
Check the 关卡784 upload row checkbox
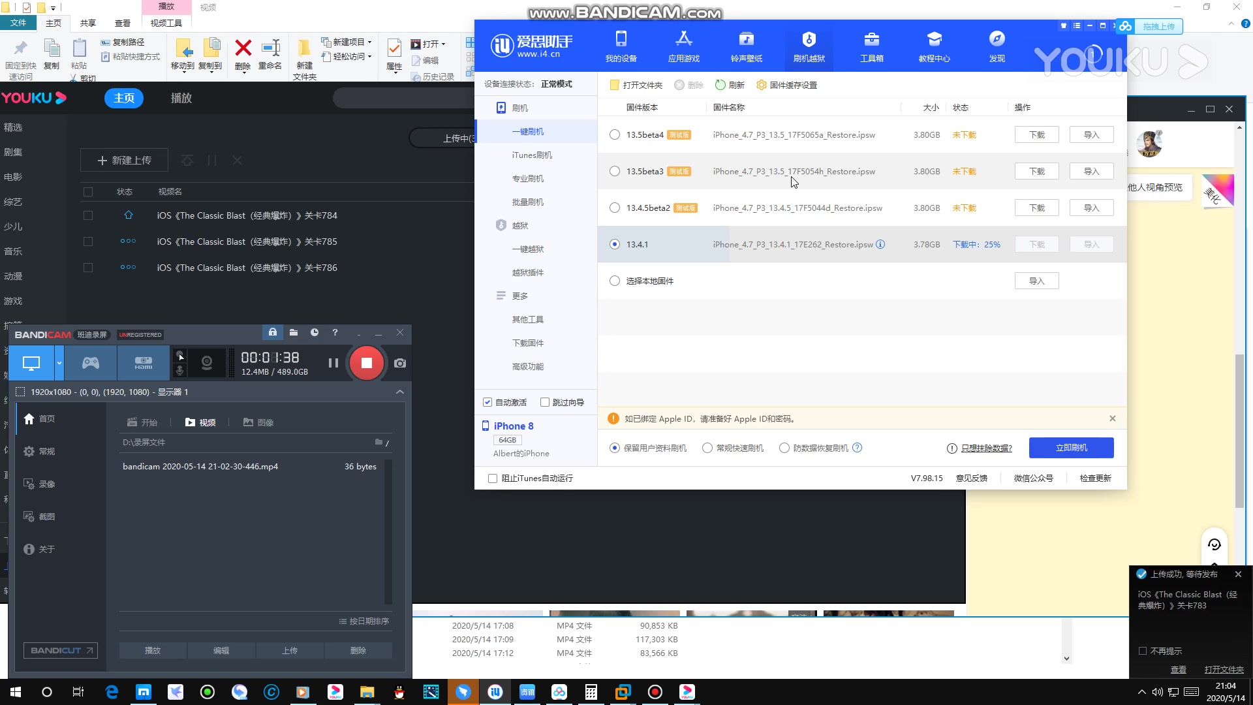88,215
